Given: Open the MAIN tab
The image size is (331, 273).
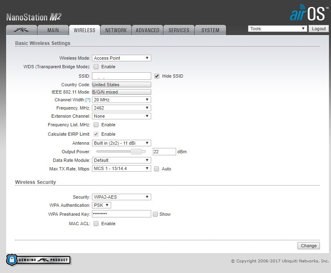Looking at the screenshot, I should [53, 30].
